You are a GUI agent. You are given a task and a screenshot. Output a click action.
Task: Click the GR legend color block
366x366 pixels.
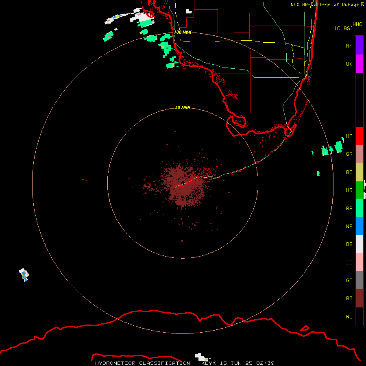[x=359, y=154]
